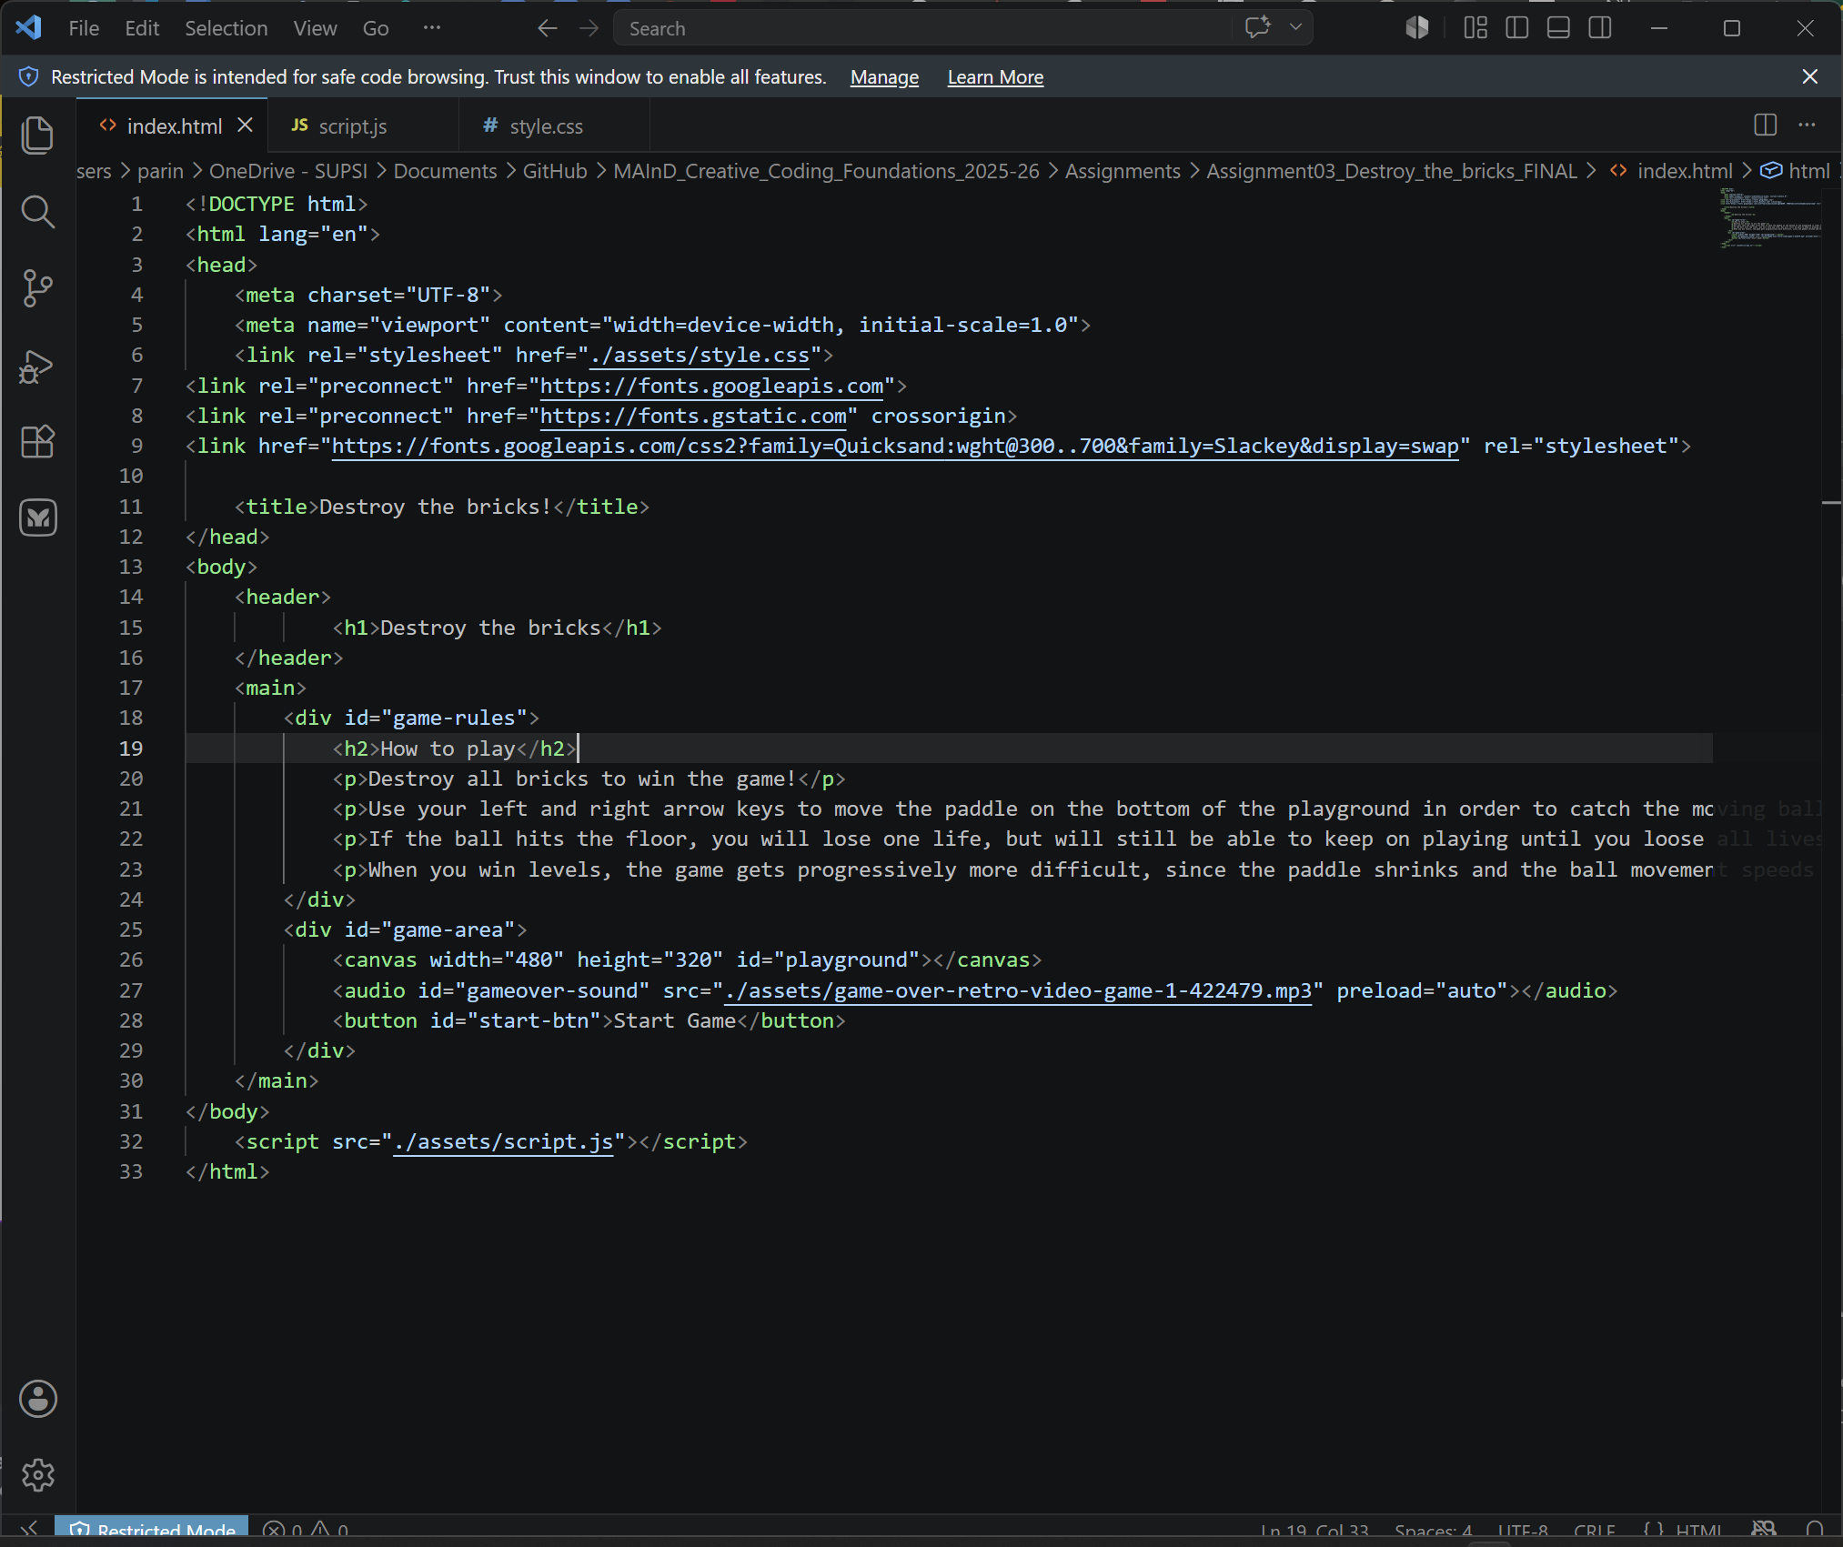The image size is (1843, 1547).
Task: Open errors and warnings count in status bar
Action: [x=306, y=1530]
